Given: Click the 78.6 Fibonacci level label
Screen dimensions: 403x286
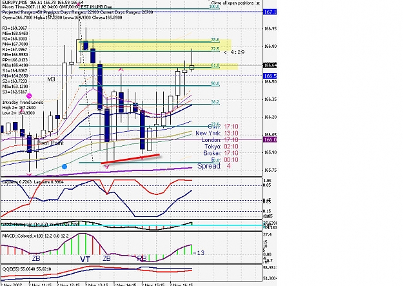Looking at the screenshot, I should coord(215,40).
